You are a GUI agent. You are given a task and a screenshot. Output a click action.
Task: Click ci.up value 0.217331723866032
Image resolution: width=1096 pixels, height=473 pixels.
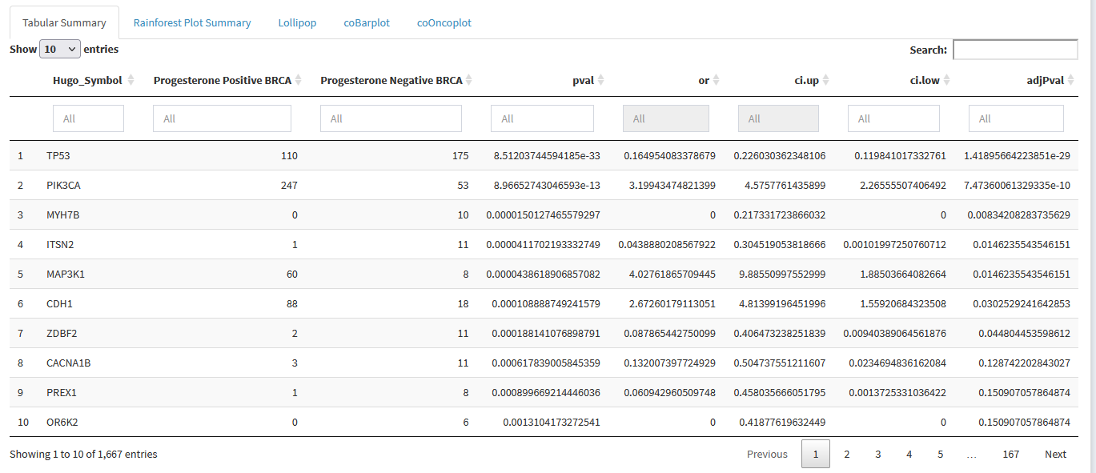[x=780, y=214]
